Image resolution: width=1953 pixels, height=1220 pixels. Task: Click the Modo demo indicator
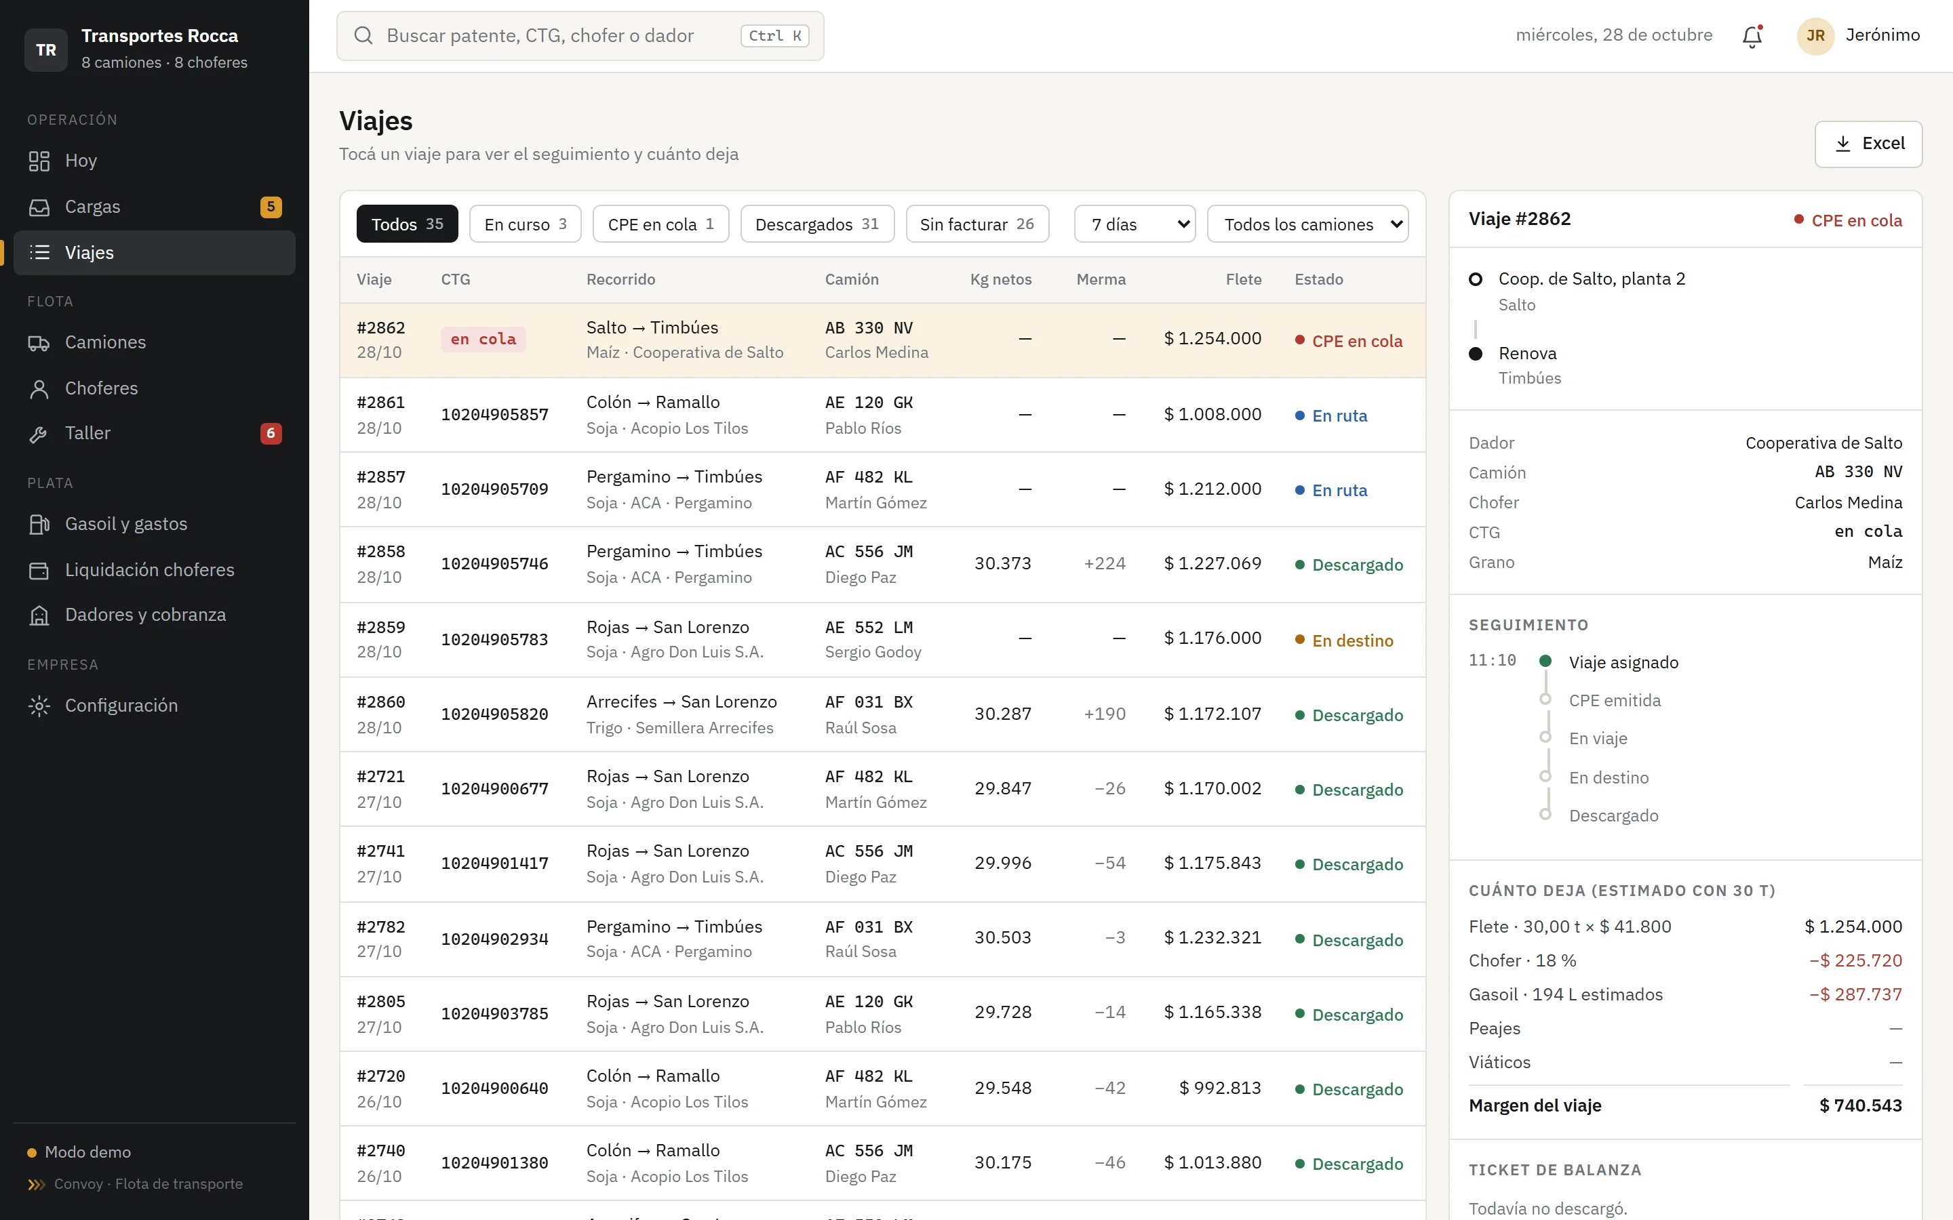click(x=80, y=1152)
